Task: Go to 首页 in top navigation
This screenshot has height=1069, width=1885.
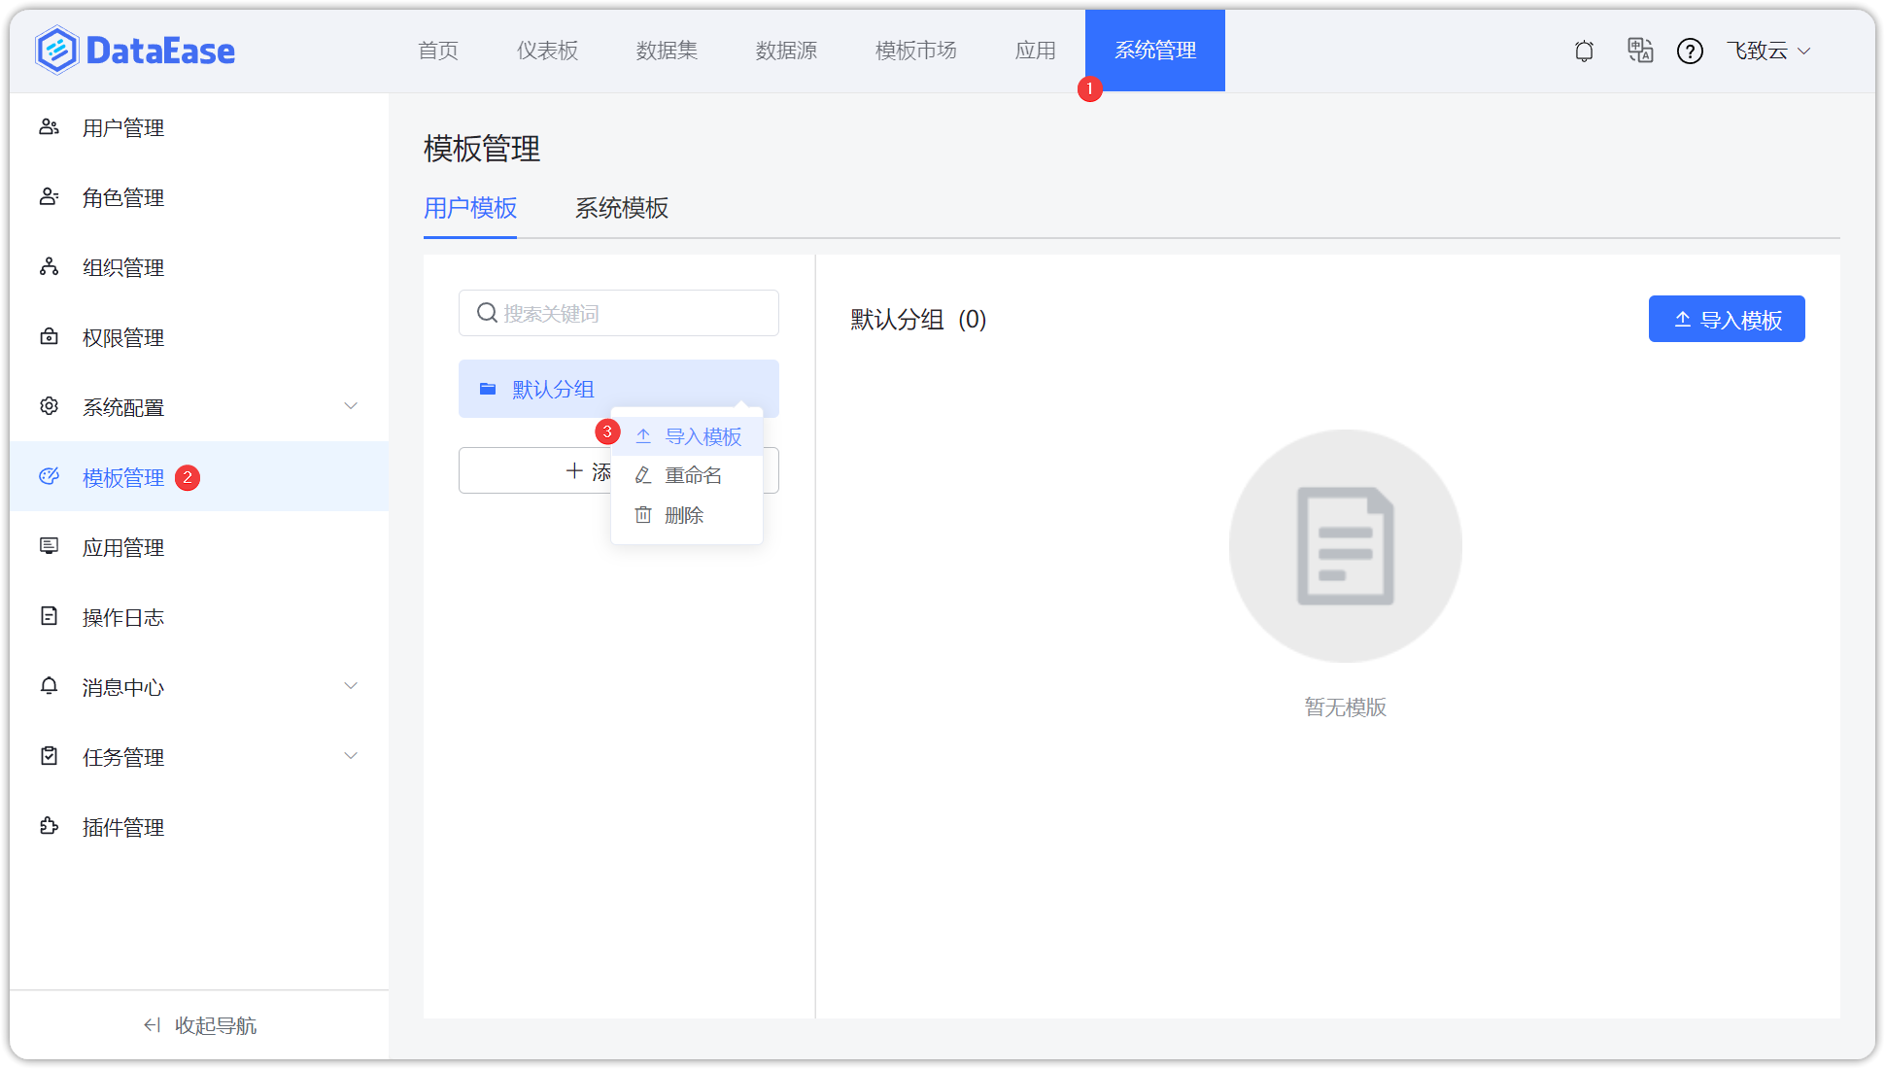Action: 438,51
